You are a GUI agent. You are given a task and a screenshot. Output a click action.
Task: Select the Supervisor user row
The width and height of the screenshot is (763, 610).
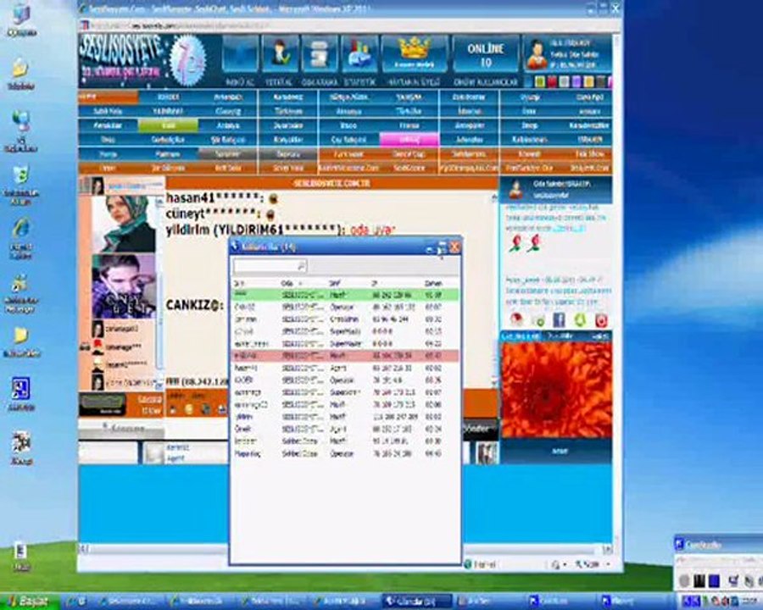(x=346, y=392)
